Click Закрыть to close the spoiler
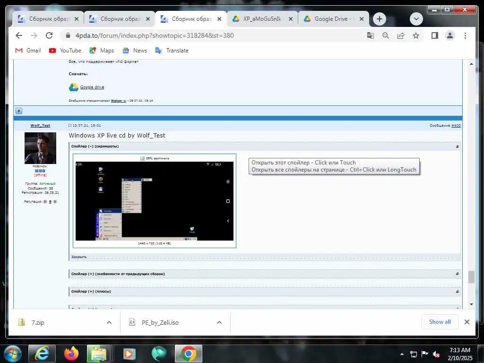The image size is (484, 363). click(x=79, y=257)
